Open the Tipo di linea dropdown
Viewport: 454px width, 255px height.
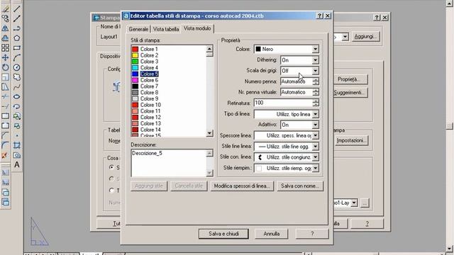coord(315,114)
